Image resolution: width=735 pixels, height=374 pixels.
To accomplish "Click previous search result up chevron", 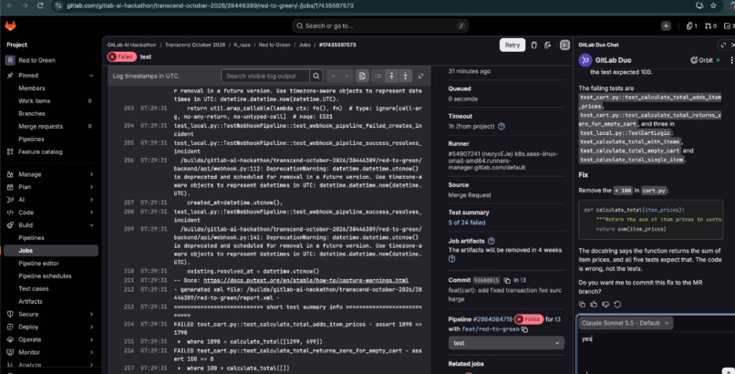I will (x=333, y=76).
